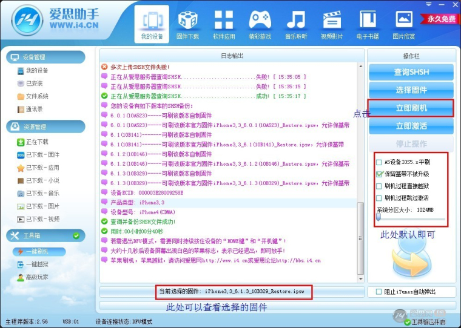Click the 永久免费 red ribbon banner
The image size is (461, 328).
(440, 19)
